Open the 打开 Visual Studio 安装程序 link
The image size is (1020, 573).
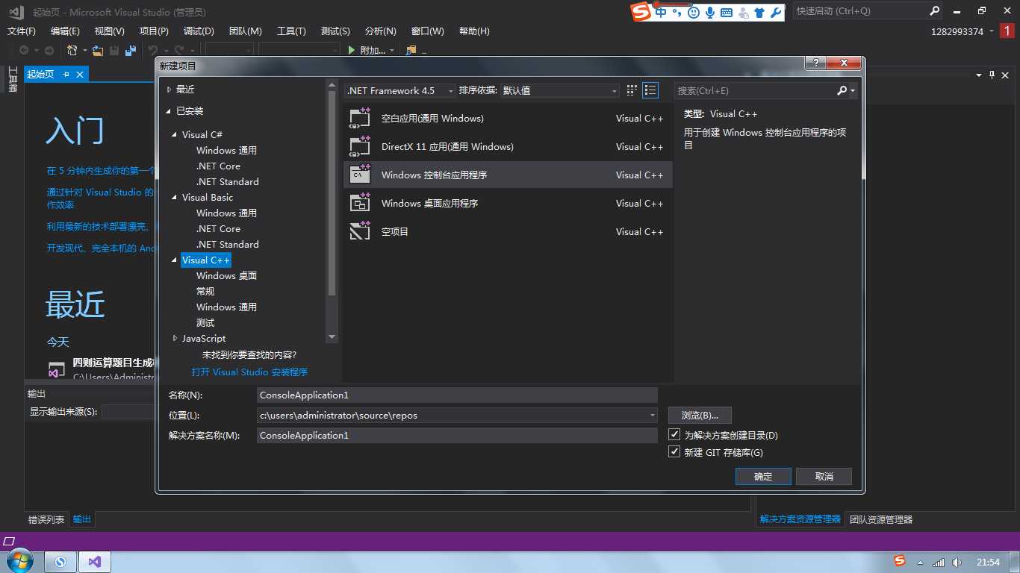click(249, 372)
